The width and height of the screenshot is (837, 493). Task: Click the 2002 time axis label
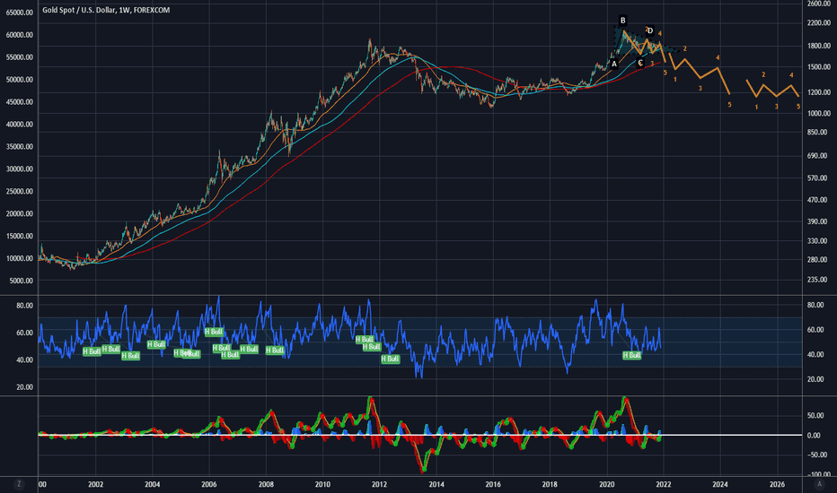click(95, 484)
